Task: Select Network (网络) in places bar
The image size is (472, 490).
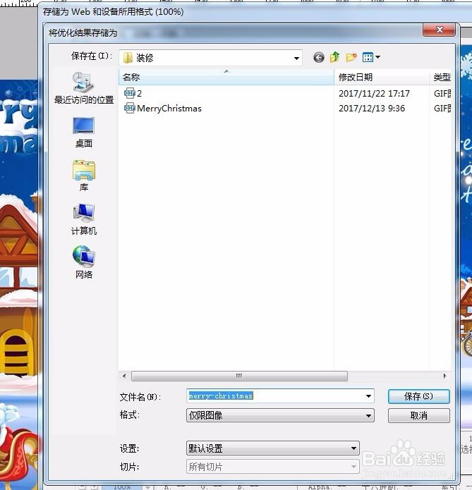Action: tap(83, 262)
